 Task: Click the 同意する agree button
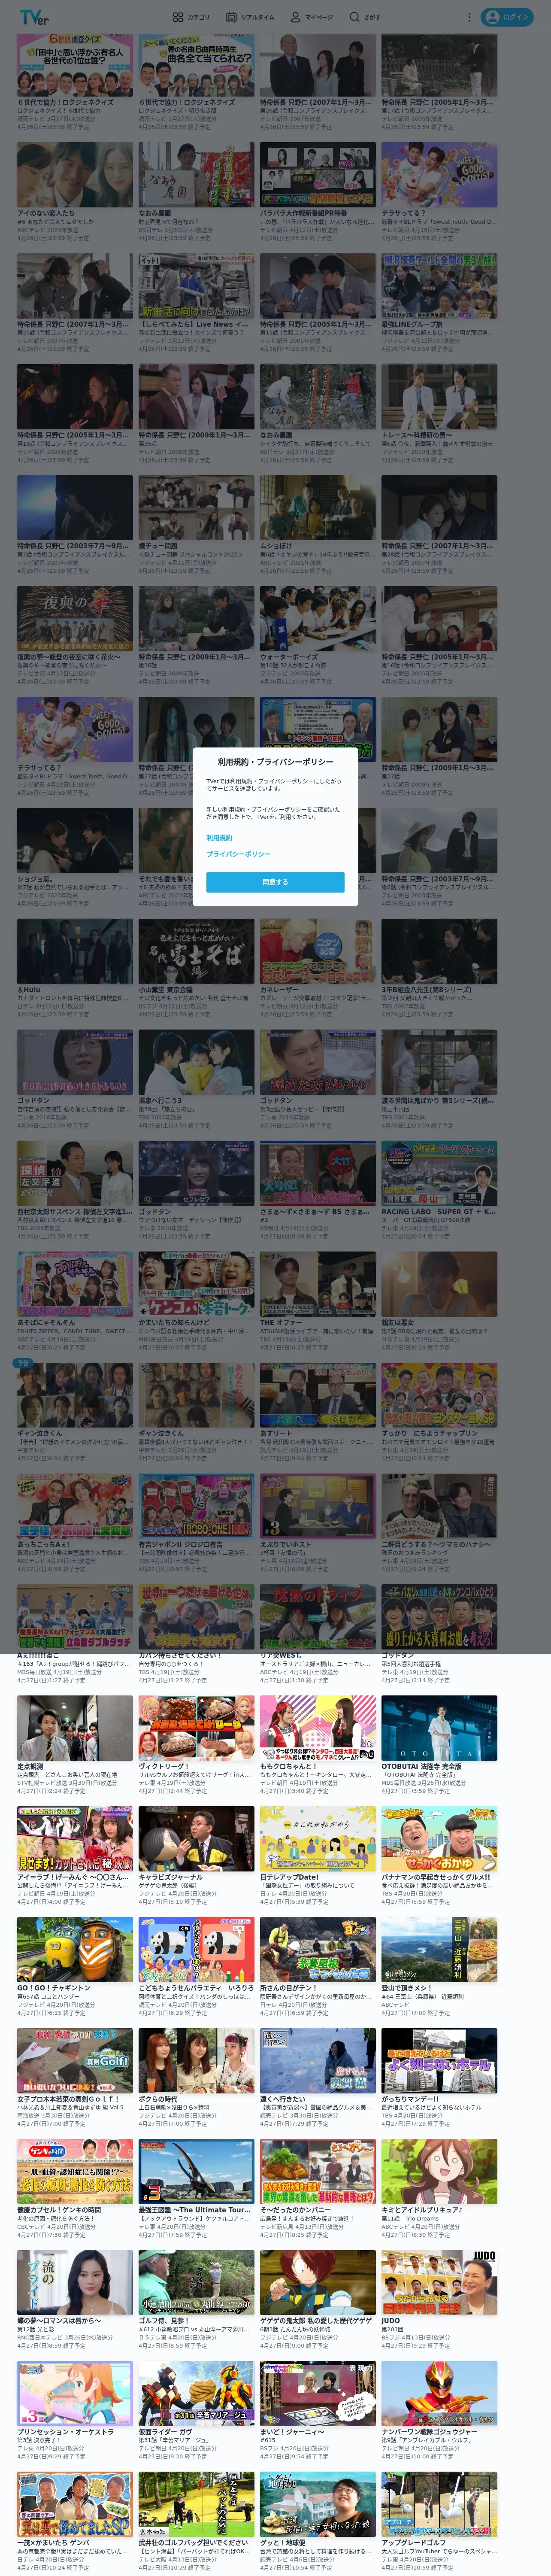(x=275, y=882)
